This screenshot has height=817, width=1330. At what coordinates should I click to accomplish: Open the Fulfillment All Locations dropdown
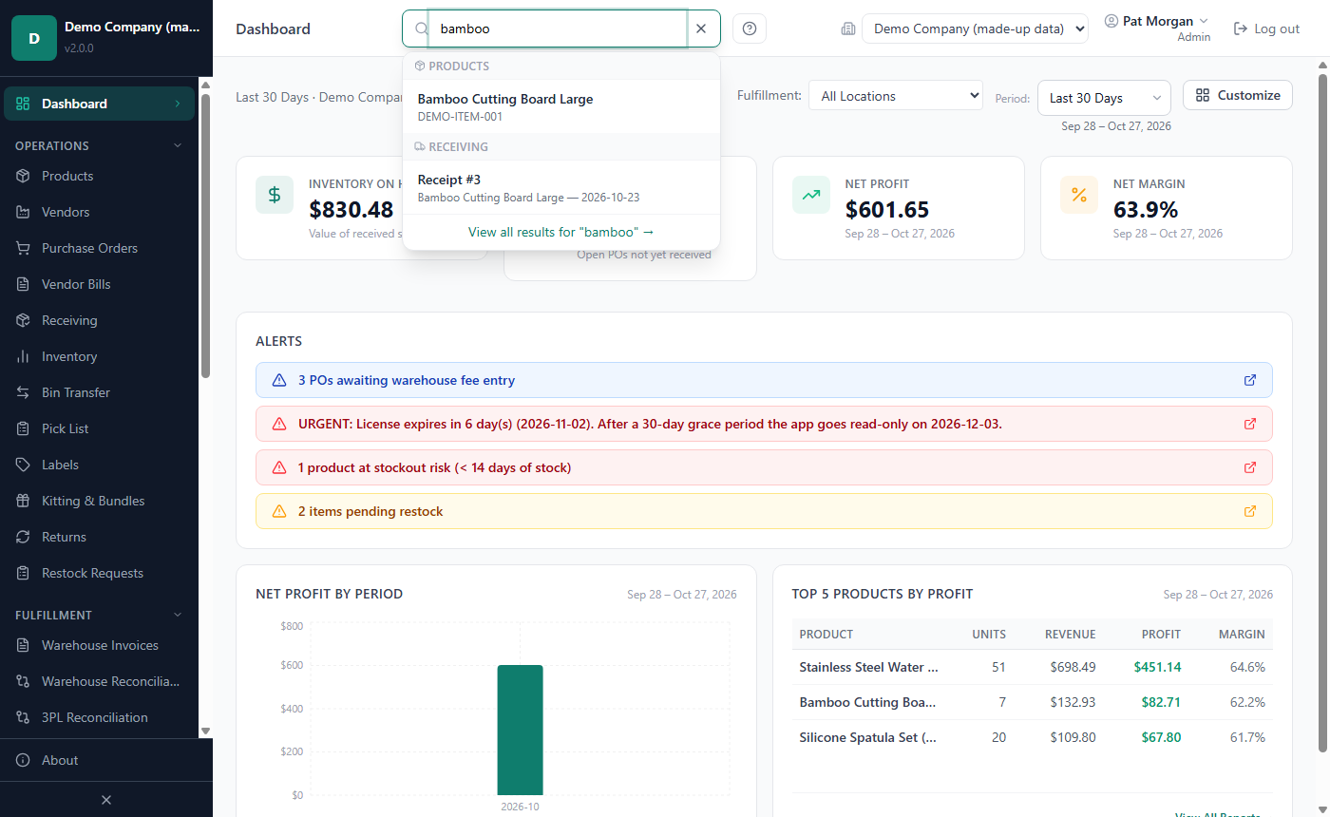896,96
